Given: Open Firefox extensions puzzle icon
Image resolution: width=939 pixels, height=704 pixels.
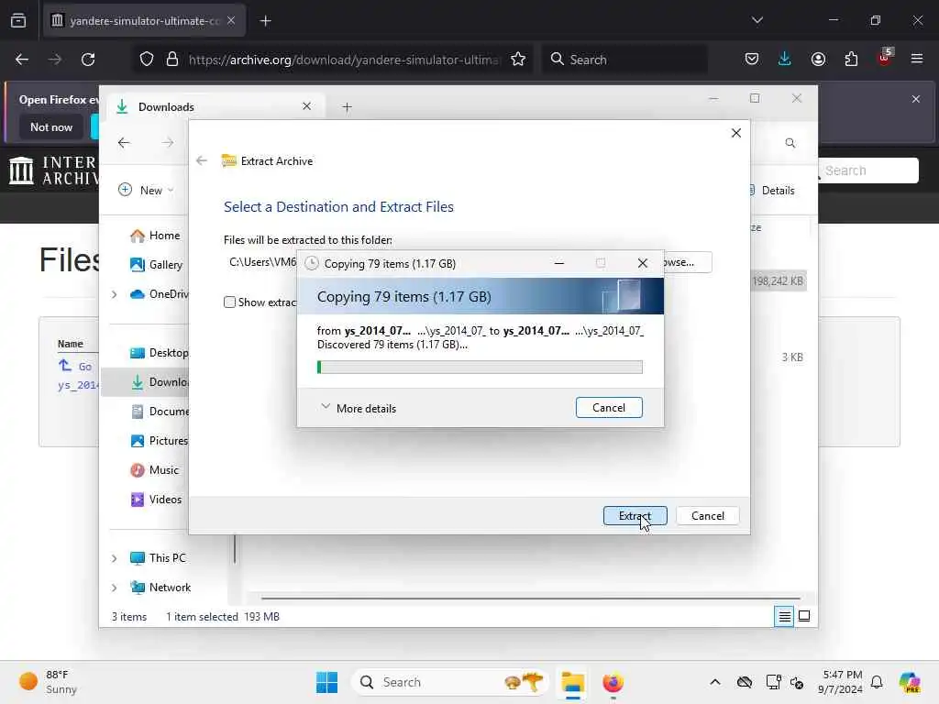Looking at the screenshot, I should pyautogui.click(x=851, y=60).
